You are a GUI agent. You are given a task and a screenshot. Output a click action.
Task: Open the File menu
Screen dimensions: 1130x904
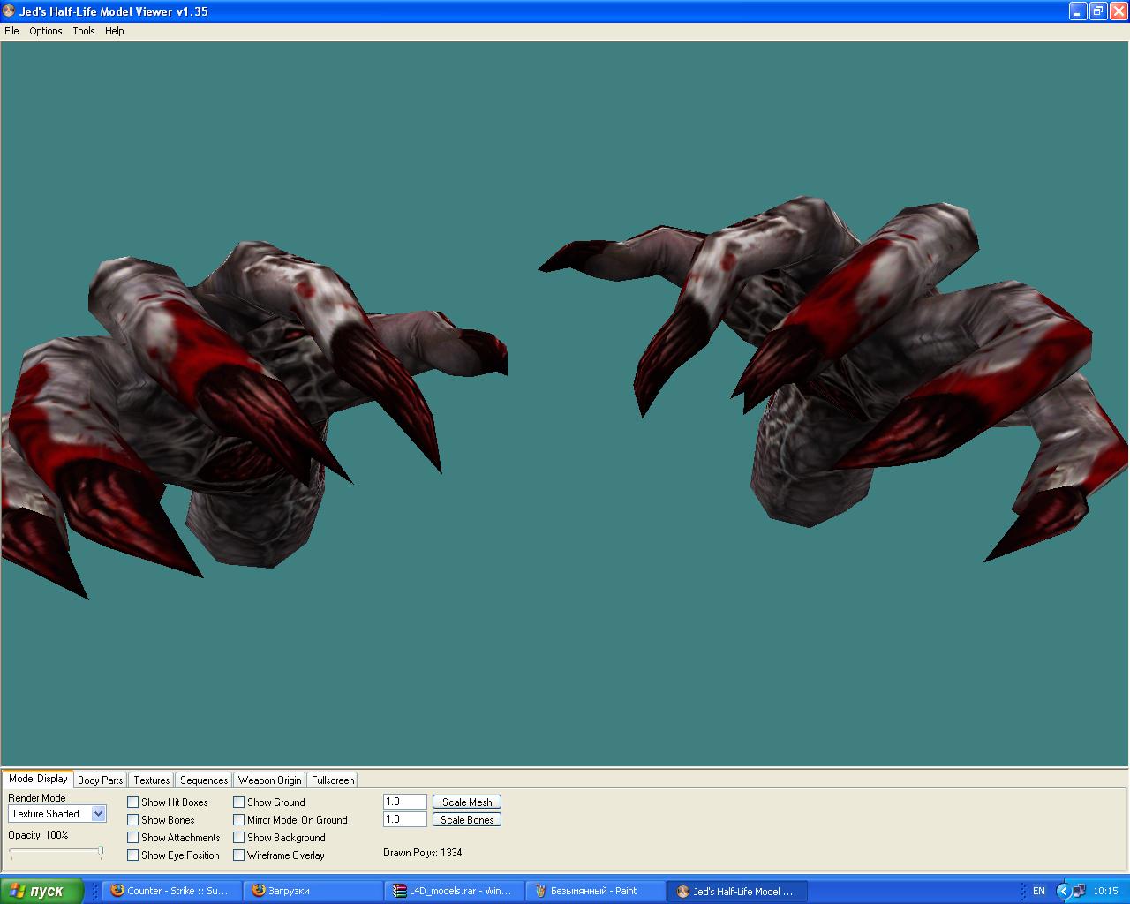pyautogui.click(x=11, y=31)
